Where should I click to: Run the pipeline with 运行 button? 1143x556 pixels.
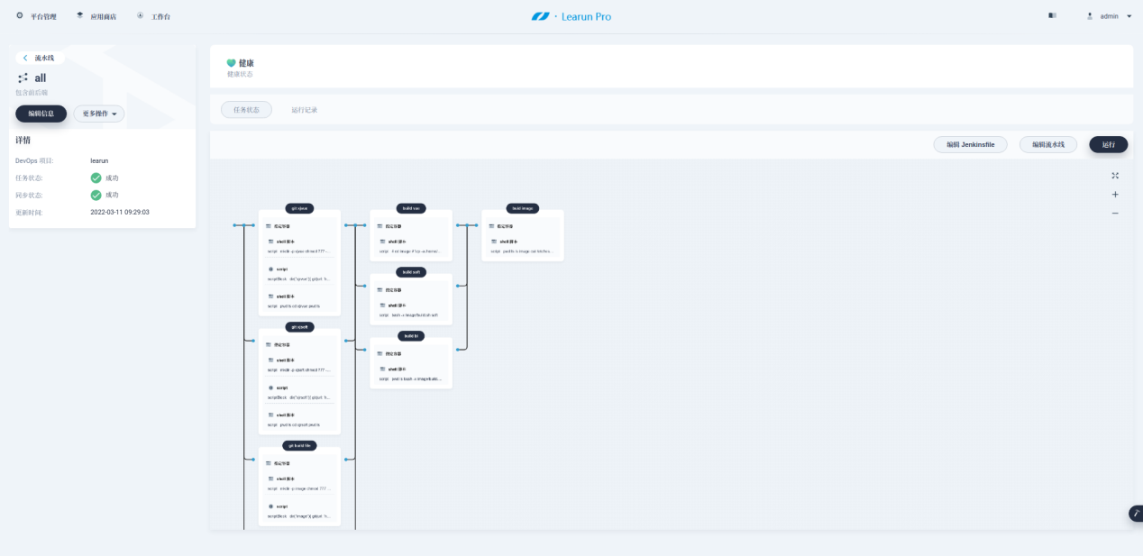pos(1109,144)
